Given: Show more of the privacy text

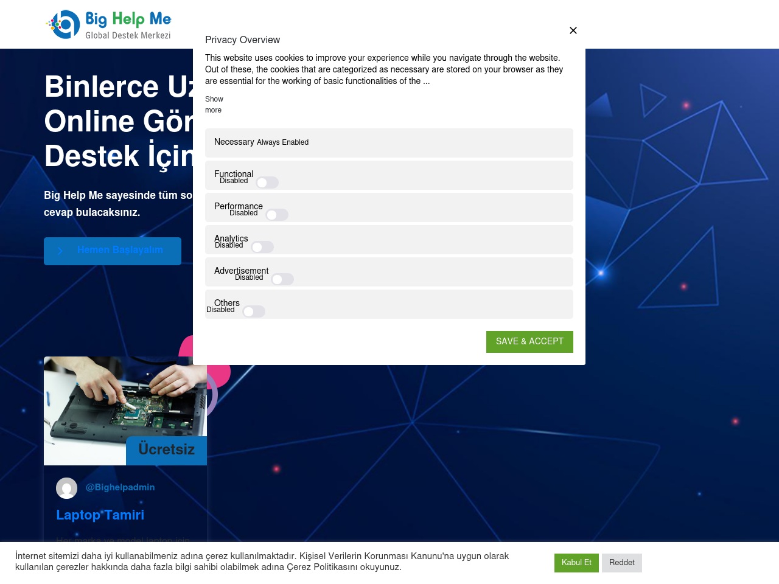Looking at the screenshot, I should [214, 105].
